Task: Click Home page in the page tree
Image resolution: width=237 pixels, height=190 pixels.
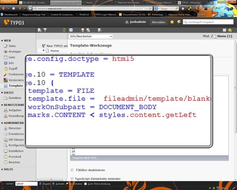Action: point(55,51)
